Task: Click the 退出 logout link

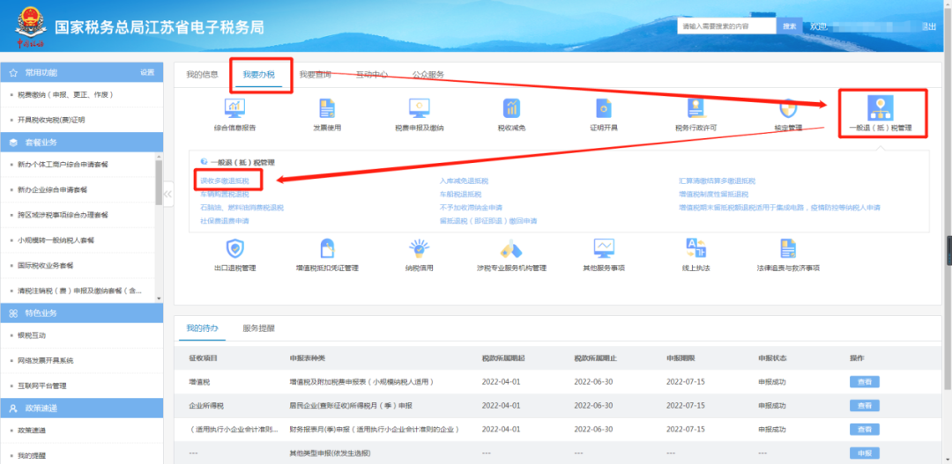Action: click(x=928, y=26)
